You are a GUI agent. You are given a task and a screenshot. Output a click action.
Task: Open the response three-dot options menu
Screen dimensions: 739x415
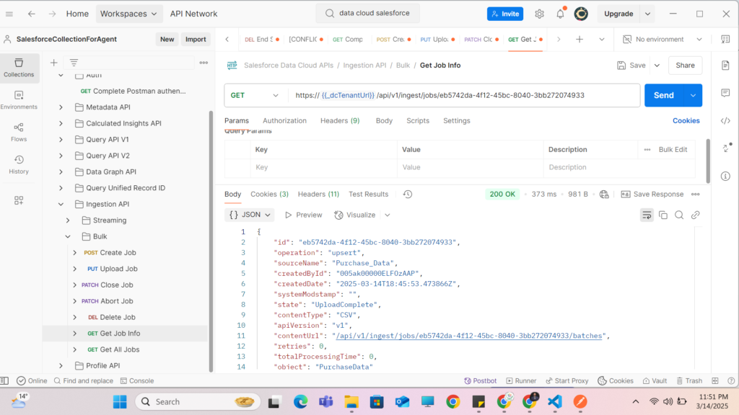tap(696, 195)
